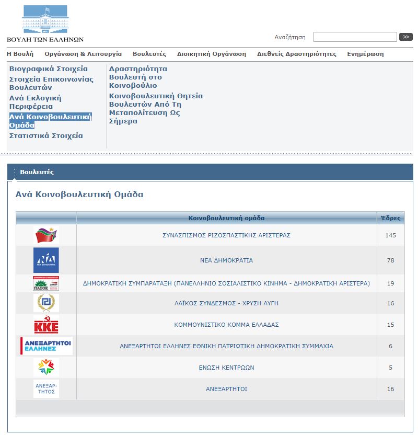Click the KKE red logo

[x=46, y=324]
